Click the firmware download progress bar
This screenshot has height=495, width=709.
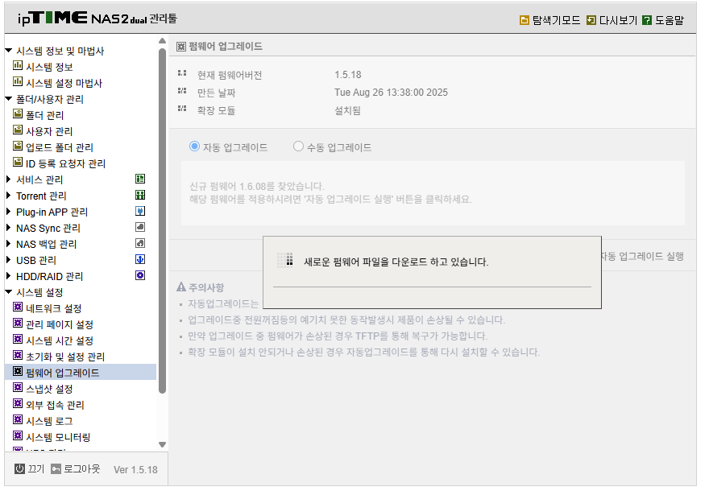click(x=432, y=287)
